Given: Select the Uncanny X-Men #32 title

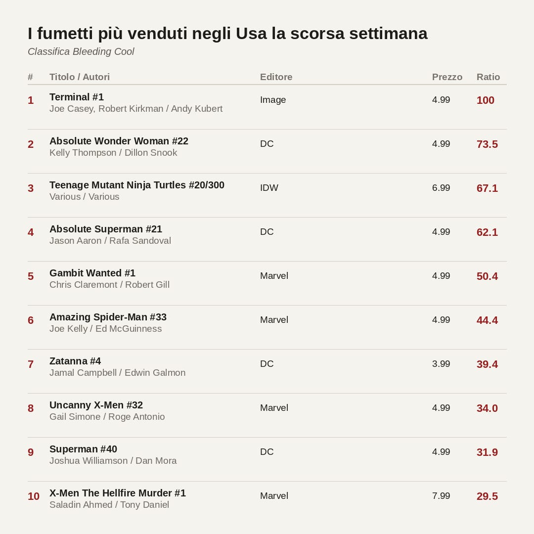Looking at the screenshot, I should (x=96, y=405).
